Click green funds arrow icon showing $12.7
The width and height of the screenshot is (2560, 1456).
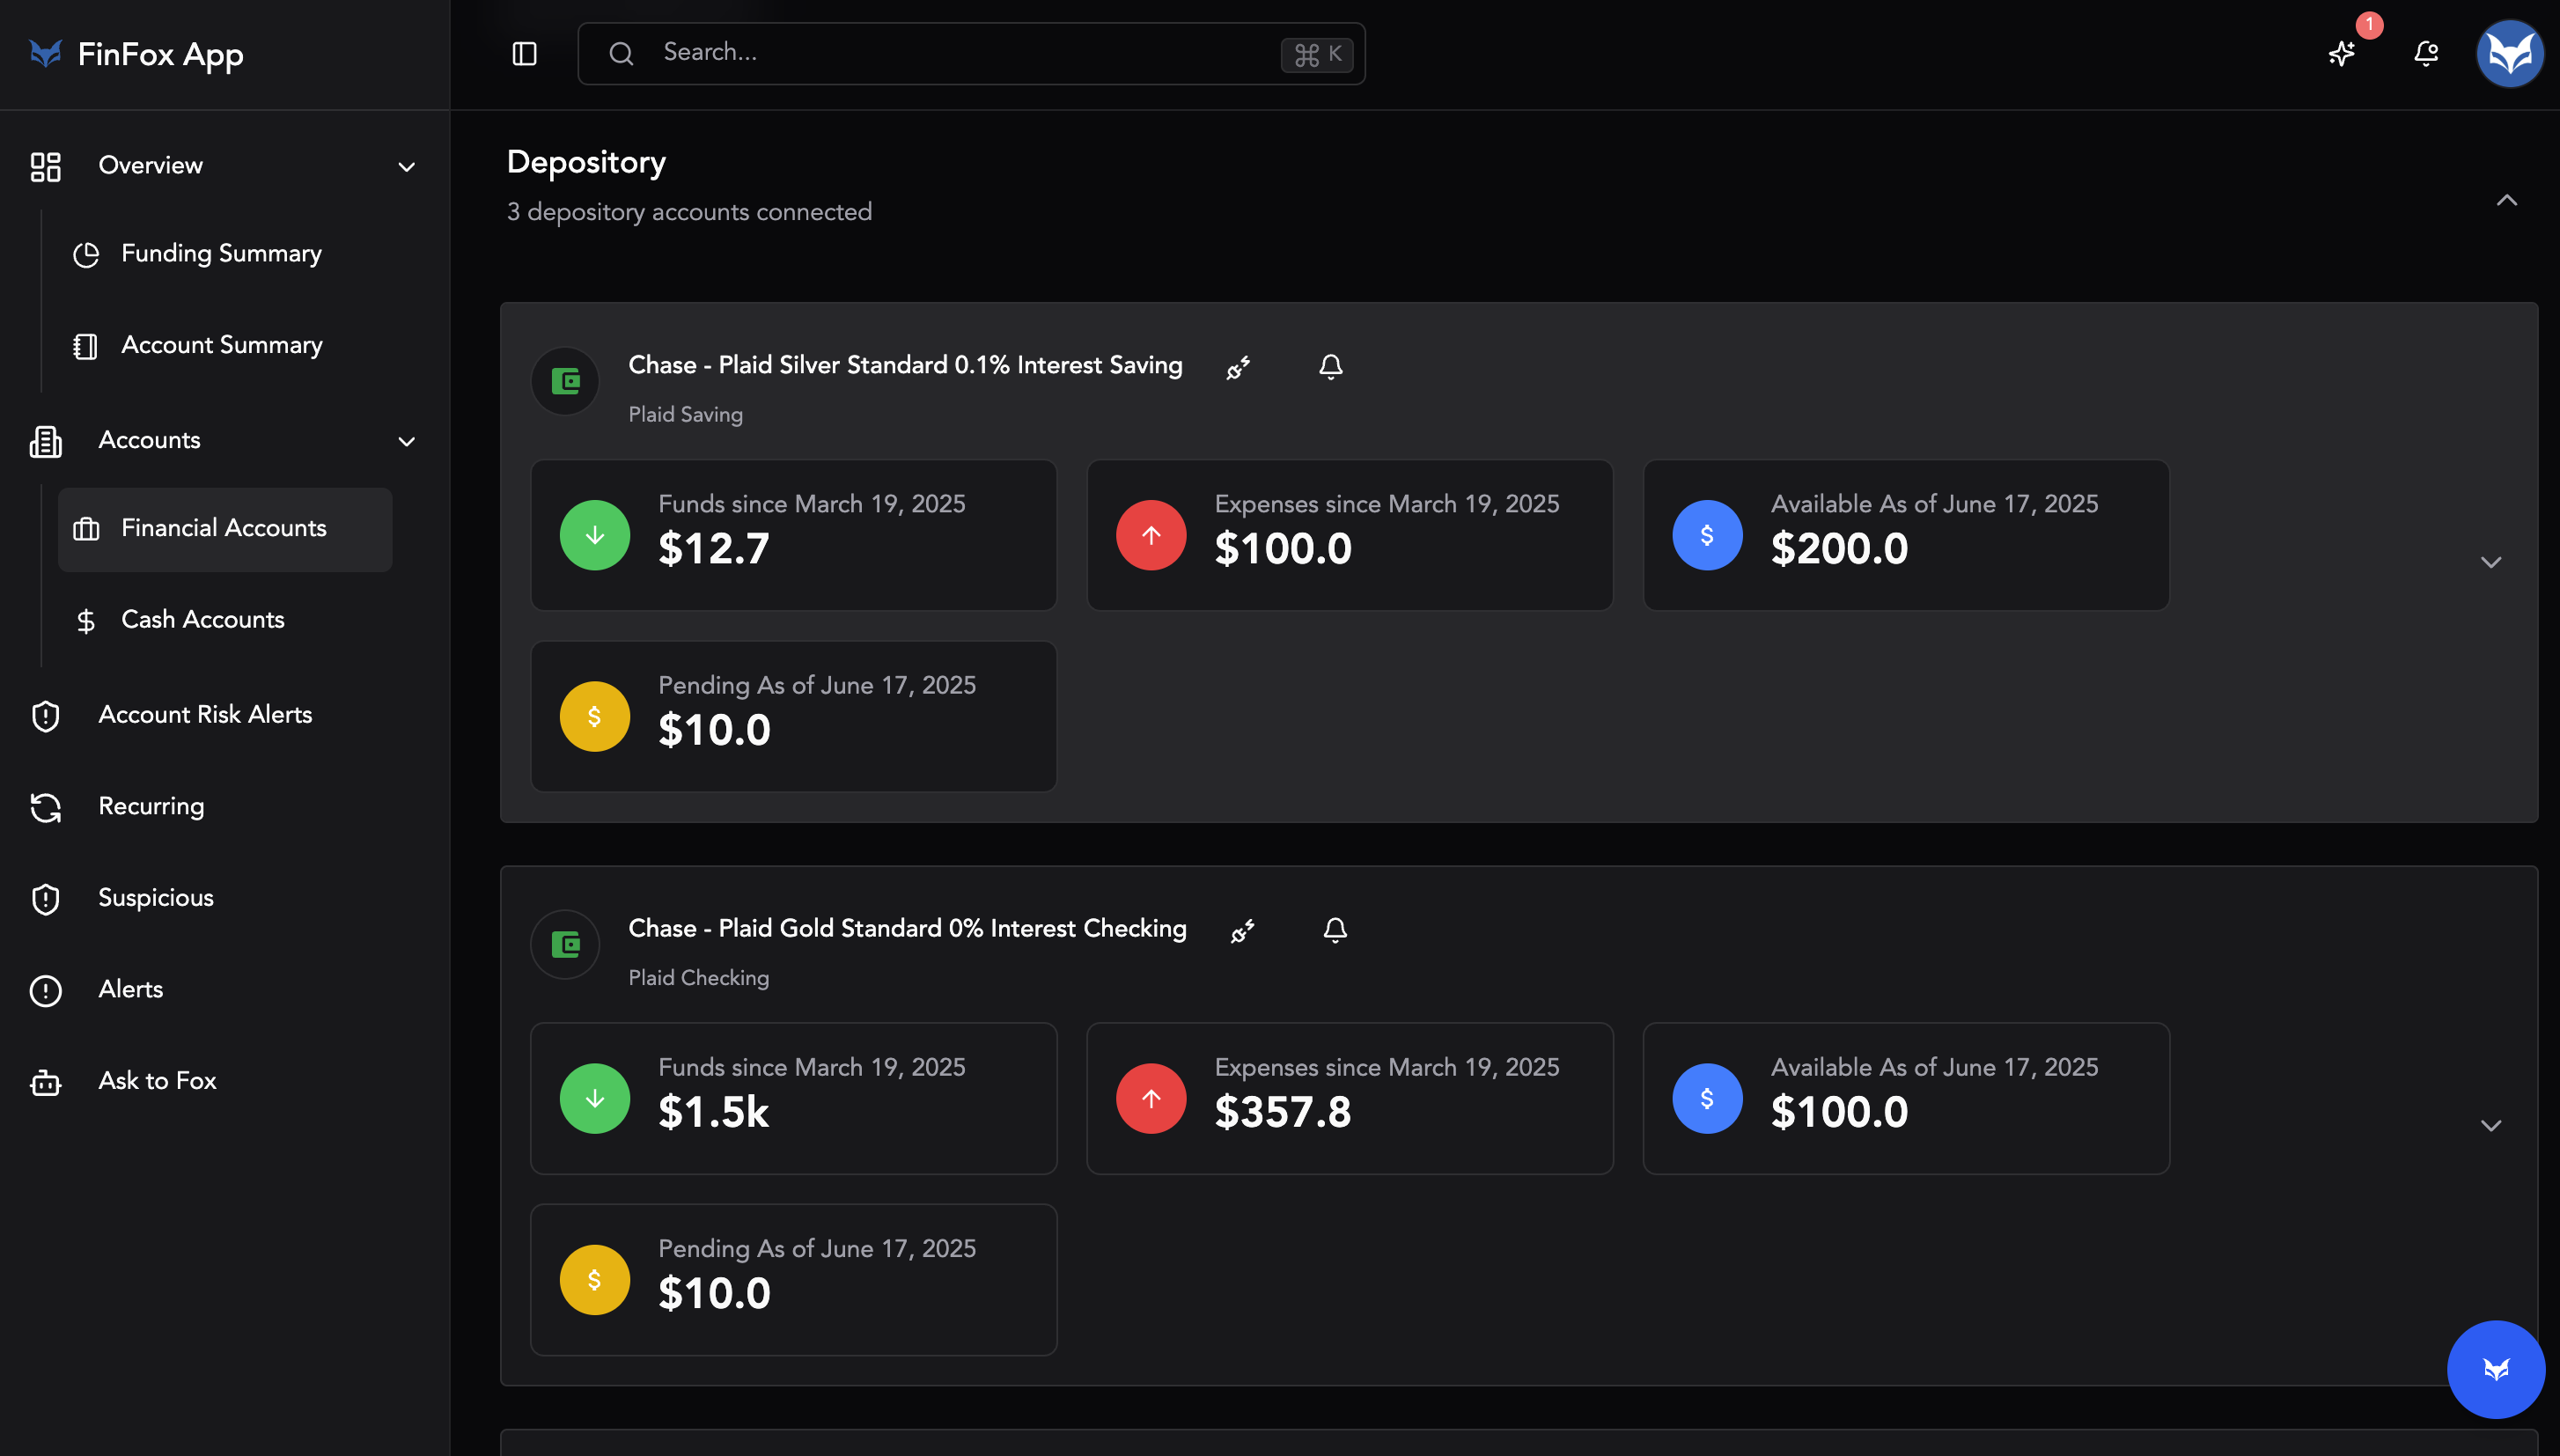tap(595, 535)
